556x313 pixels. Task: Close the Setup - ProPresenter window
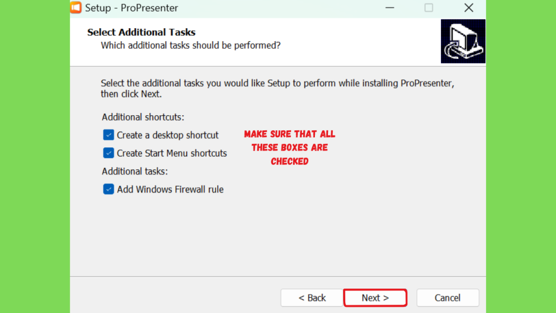(469, 8)
